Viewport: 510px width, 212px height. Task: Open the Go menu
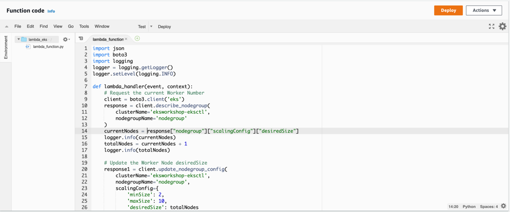click(x=71, y=27)
